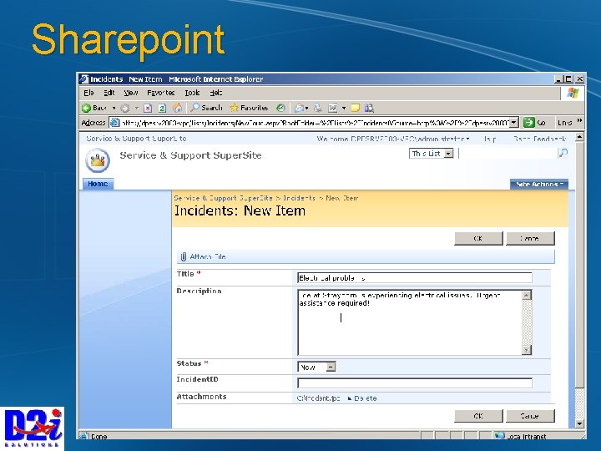Click the top OK button
Viewport: 601px width, 451px height.
pos(478,238)
